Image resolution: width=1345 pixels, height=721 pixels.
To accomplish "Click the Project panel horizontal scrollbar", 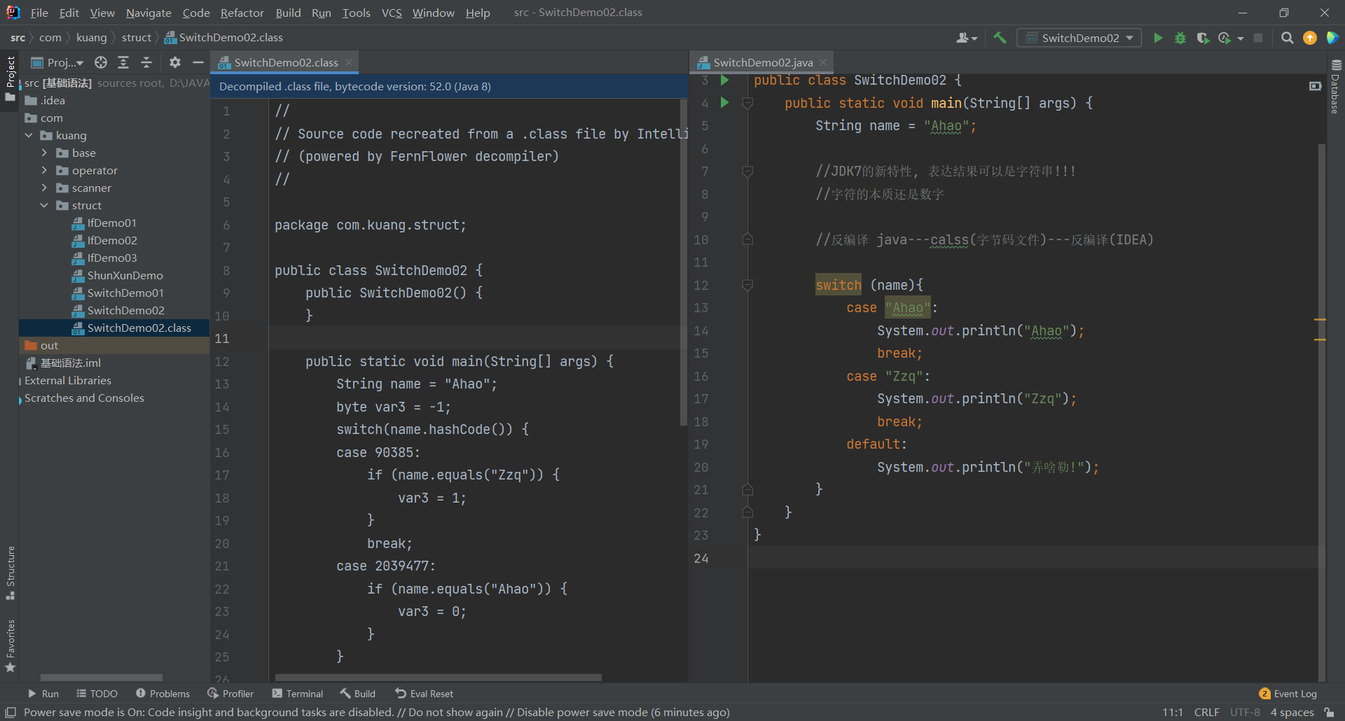I will coord(102,678).
